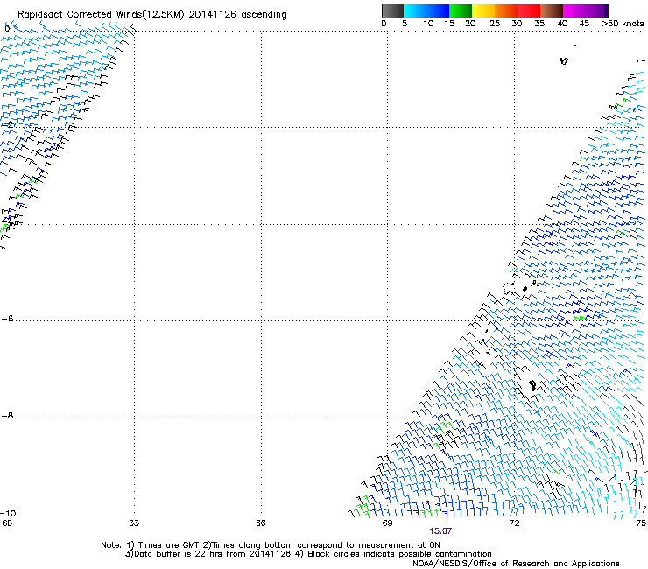
Task: Click the note 'Black circles indicate possible contamination'
Action: (x=399, y=554)
